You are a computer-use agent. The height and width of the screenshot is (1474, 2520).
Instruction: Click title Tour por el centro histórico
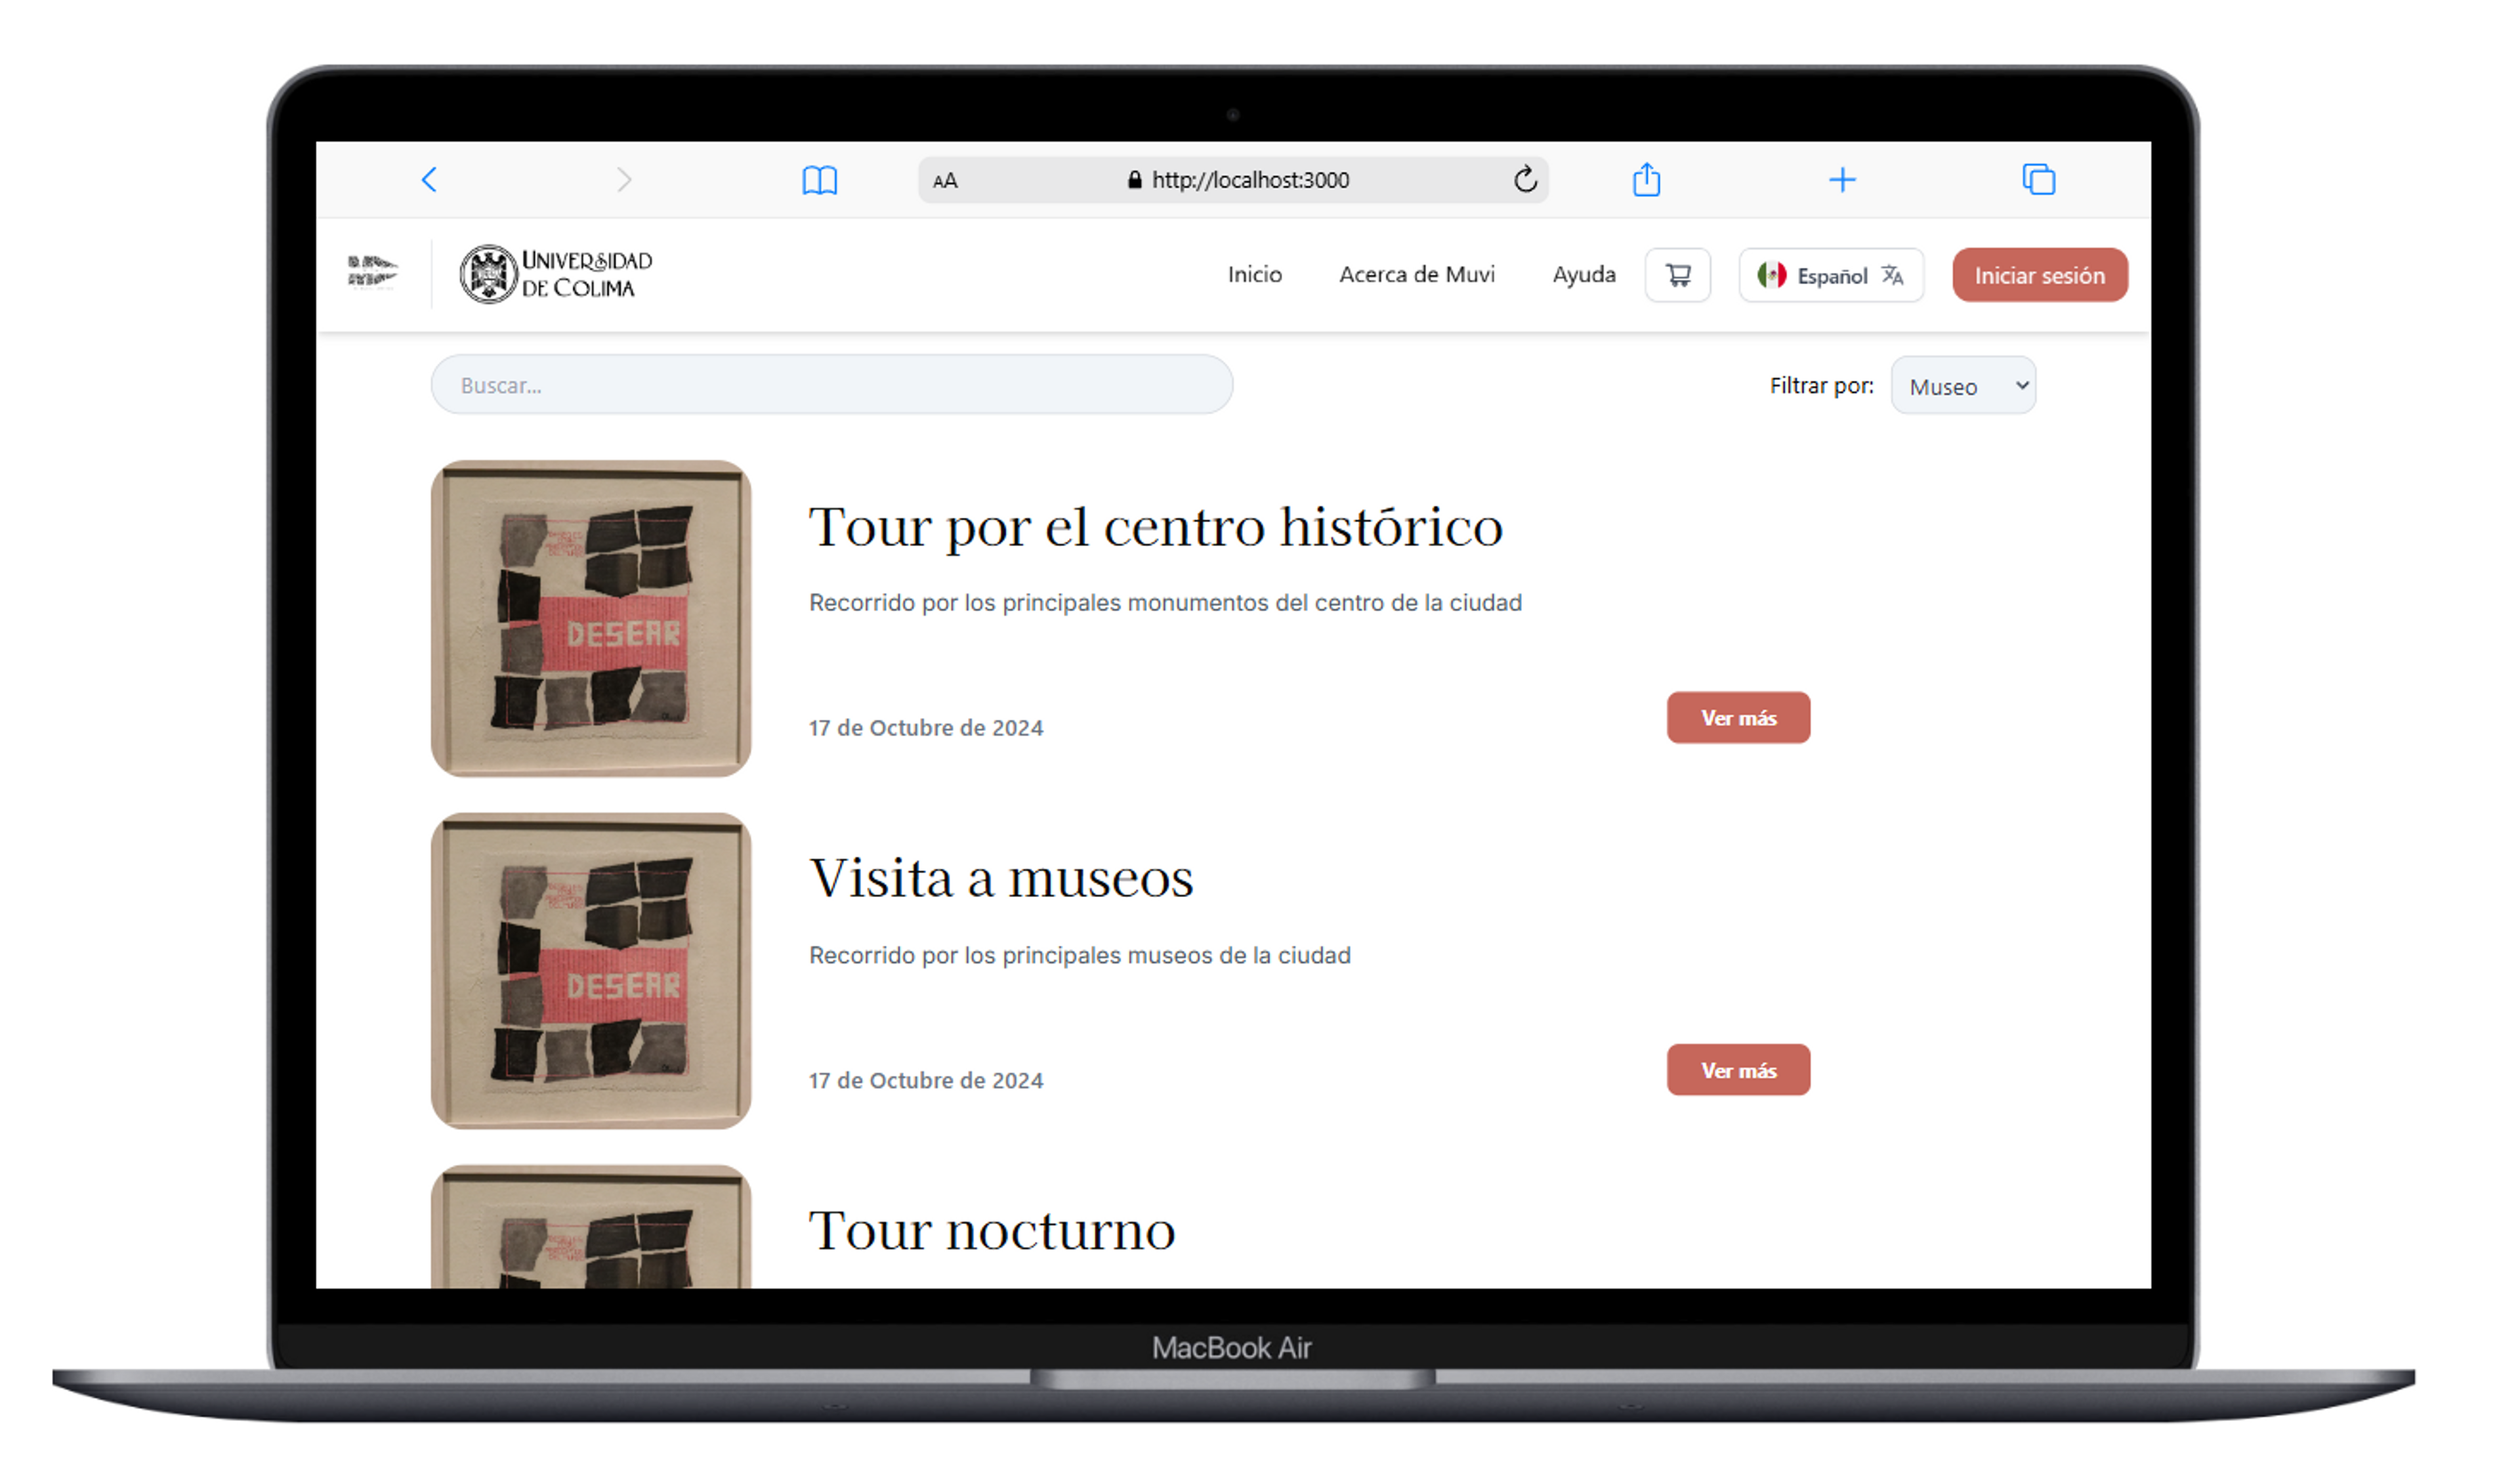[1156, 527]
